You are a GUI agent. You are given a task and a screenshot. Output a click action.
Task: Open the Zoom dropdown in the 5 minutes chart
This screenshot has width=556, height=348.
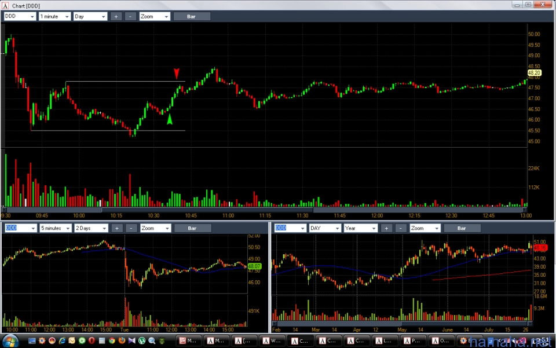(155, 228)
